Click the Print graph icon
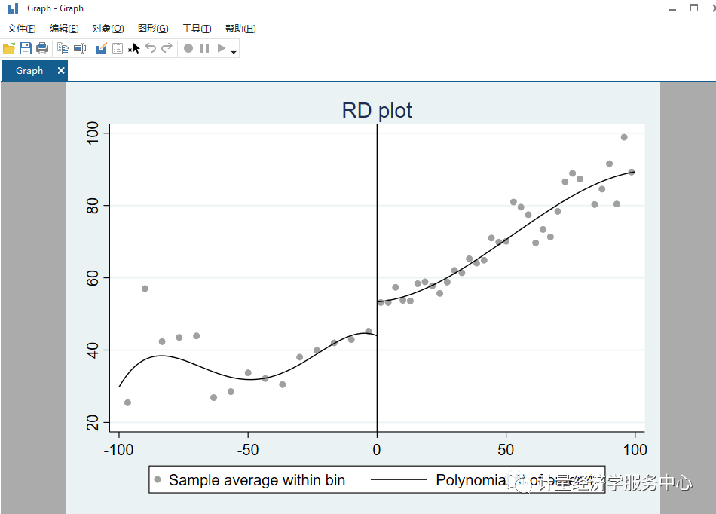The image size is (716, 514). click(42, 47)
